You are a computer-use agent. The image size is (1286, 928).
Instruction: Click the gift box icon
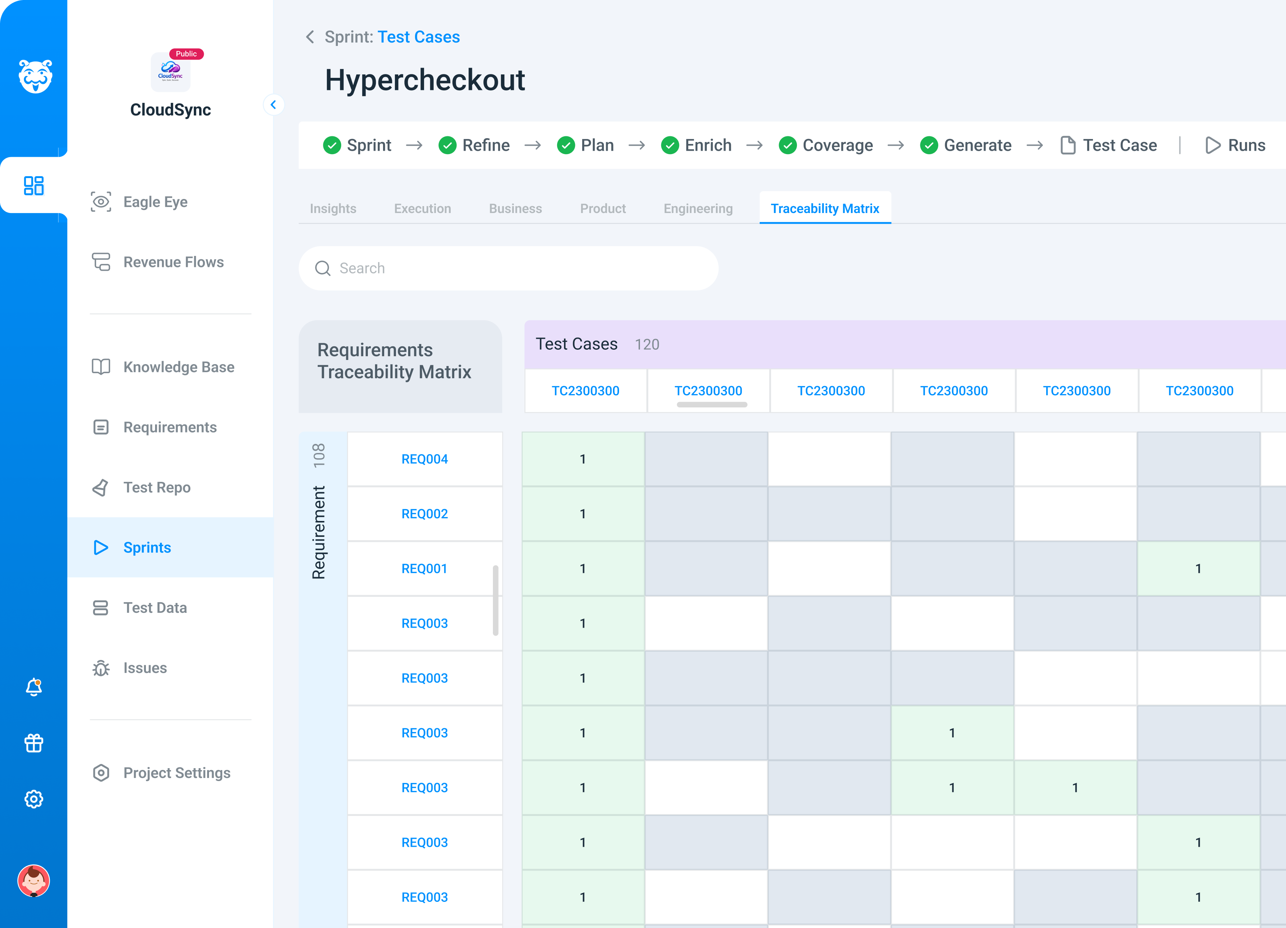pyautogui.click(x=33, y=743)
